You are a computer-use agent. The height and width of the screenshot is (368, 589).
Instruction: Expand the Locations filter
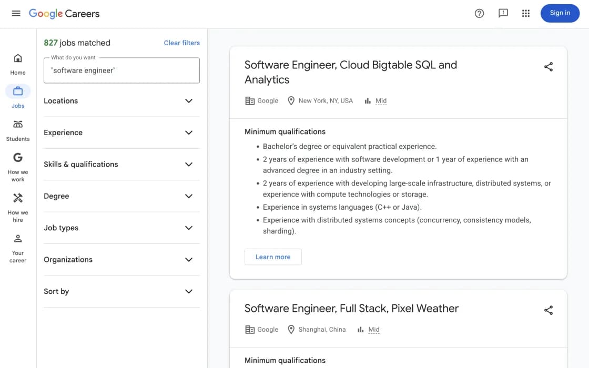(x=121, y=100)
